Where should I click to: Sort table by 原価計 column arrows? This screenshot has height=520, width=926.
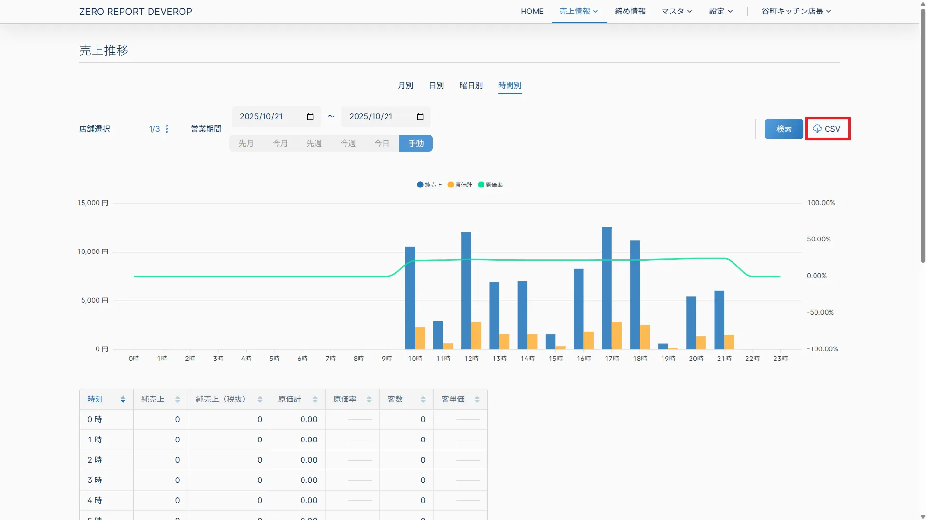315,400
